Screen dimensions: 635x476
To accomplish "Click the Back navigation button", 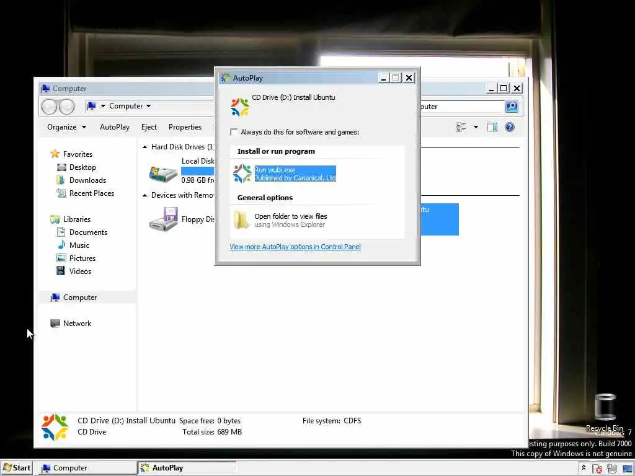I will pos(50,107).
